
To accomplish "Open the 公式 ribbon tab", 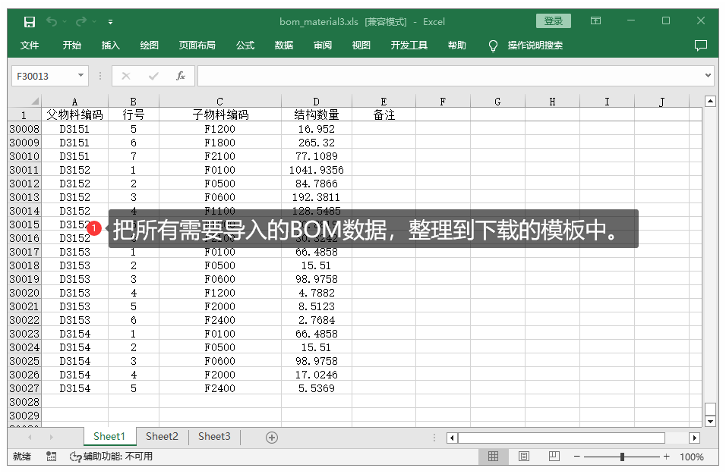I will 245,46.
